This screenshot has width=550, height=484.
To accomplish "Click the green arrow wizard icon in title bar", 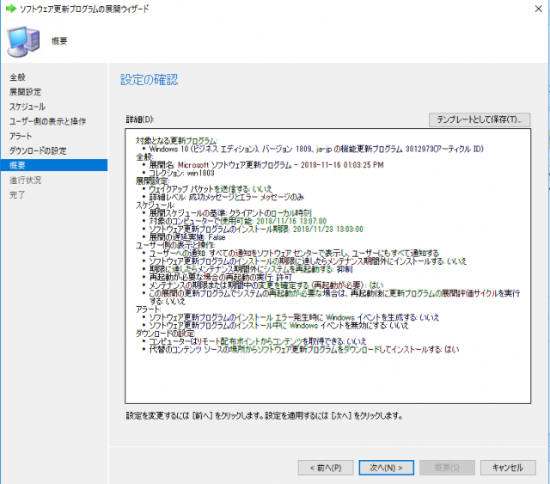I will click(10, 10).
